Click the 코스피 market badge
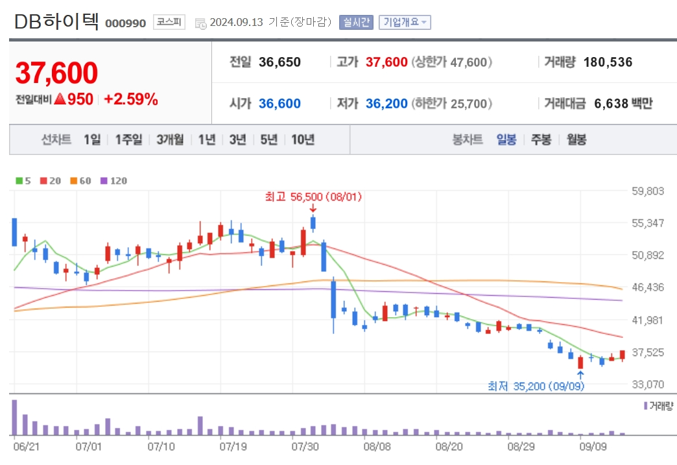This screenshot has width=677, height=465. (169, 22)
